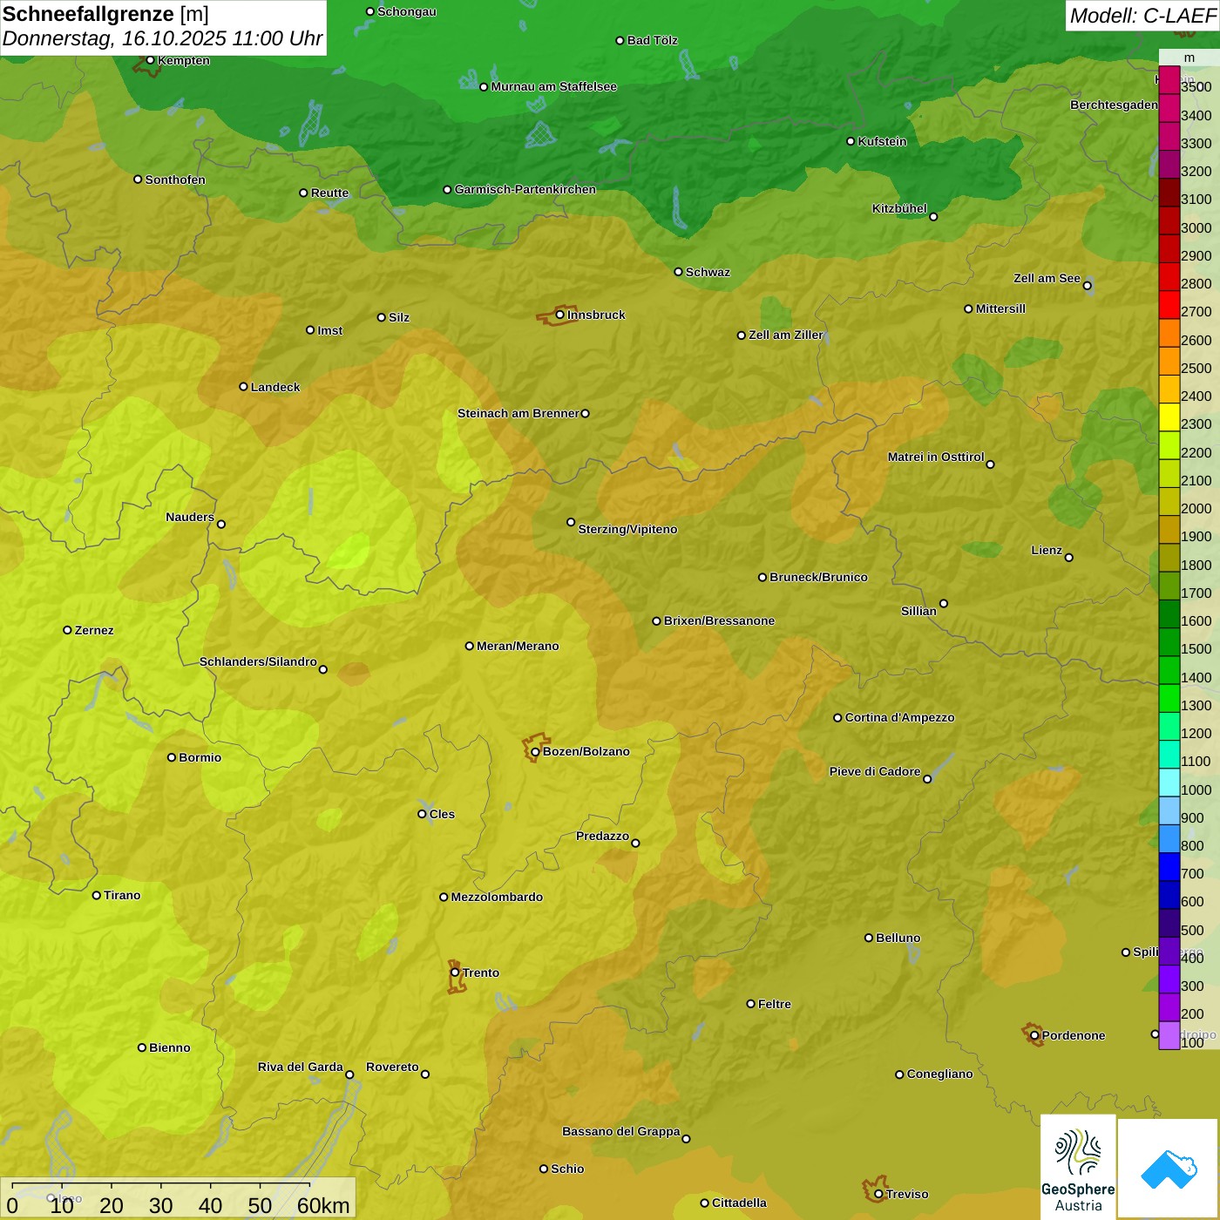Viewport: 1220px width, 1220px height.
Task: Select the cyan 1000 m legend swatch
Action: tap(1169, 783)
